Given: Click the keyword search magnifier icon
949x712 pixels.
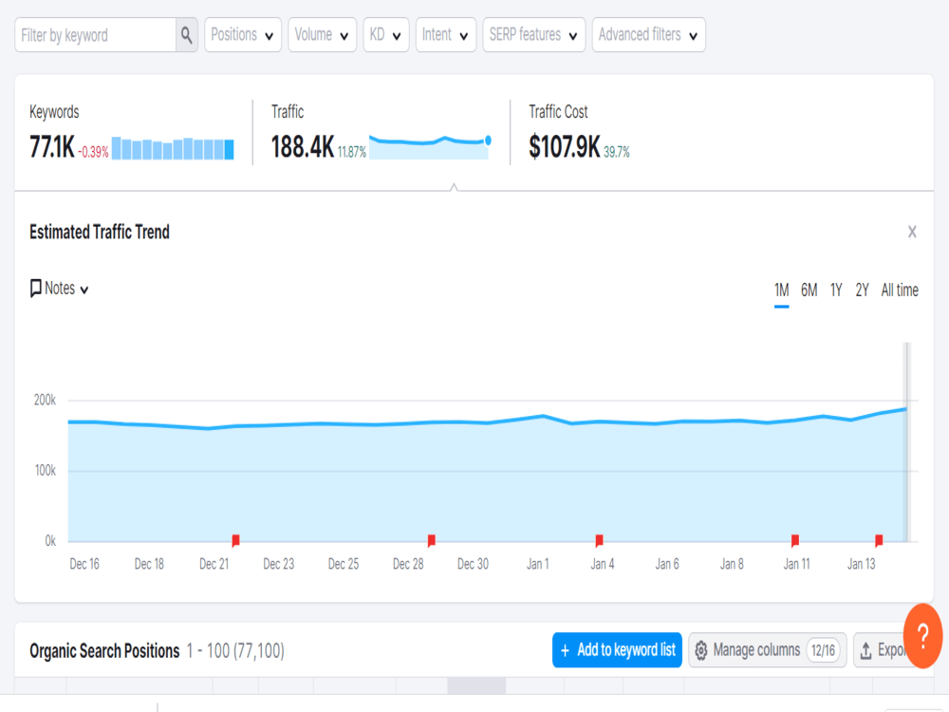Looking at the screenshot, I should click(x=186, y=35).
